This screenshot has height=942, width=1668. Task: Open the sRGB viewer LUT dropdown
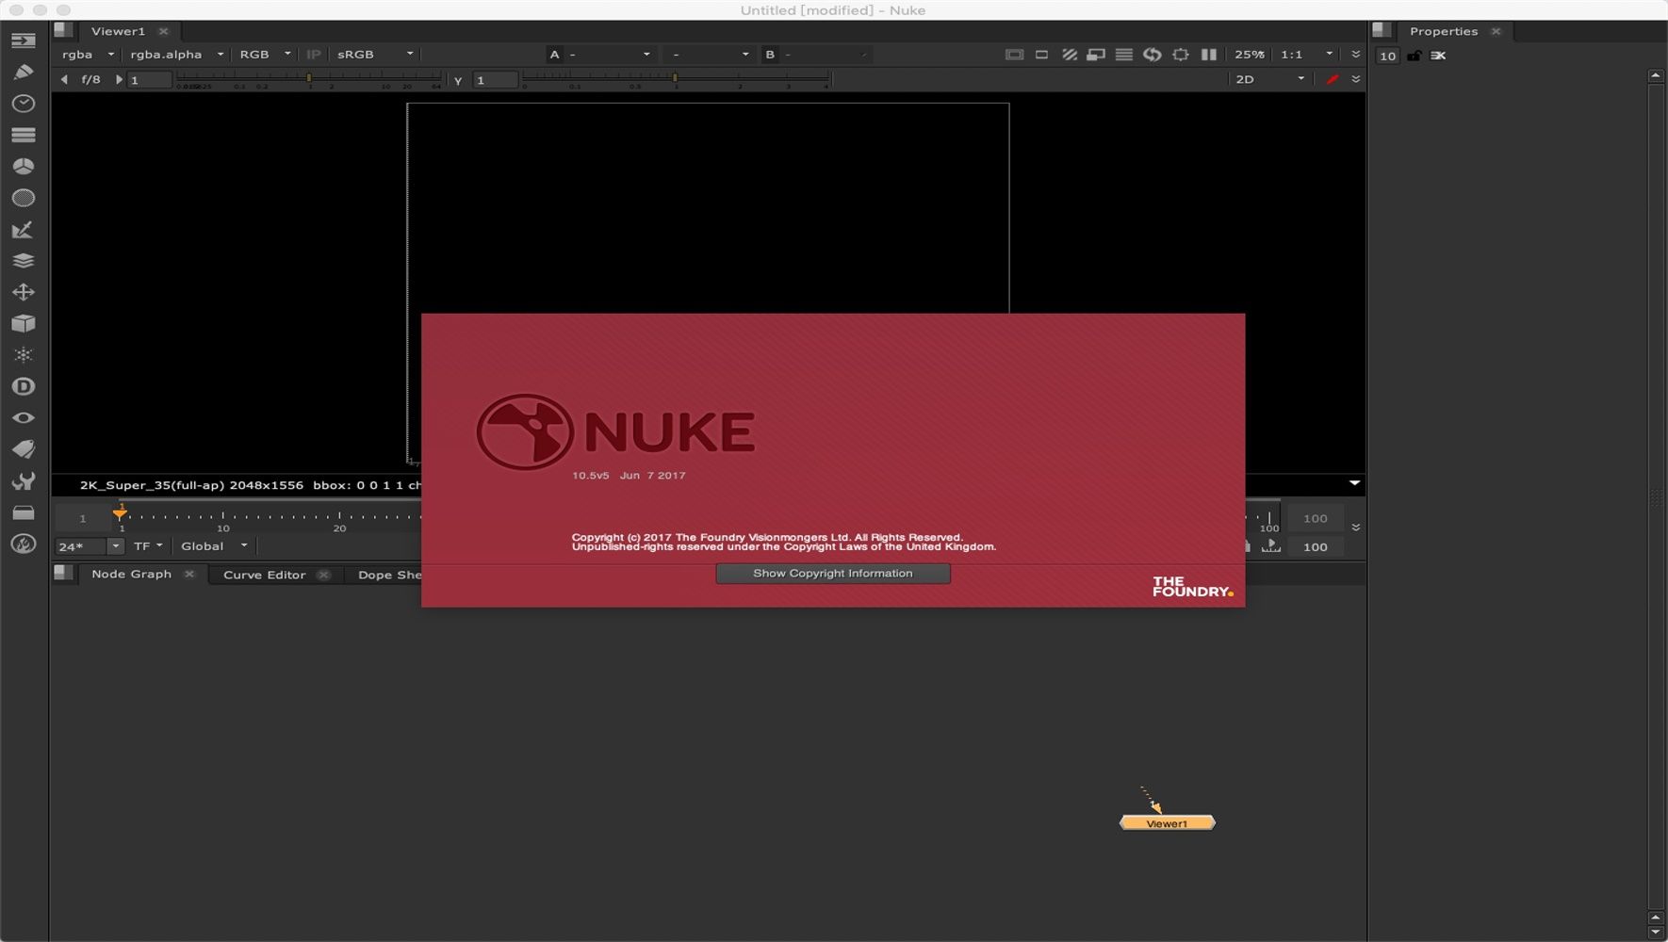pos(375,55)
